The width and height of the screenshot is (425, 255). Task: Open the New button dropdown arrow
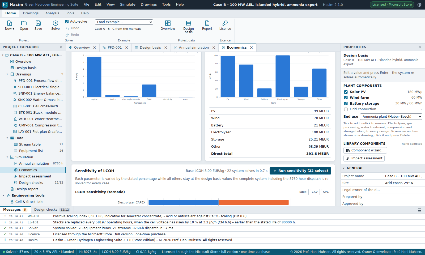pos(13,29)
